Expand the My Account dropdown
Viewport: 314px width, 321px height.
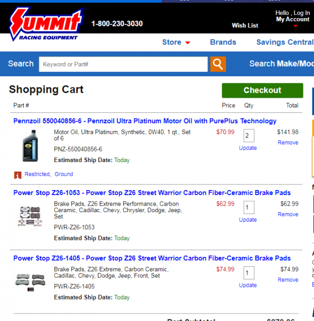click(295, 26)
